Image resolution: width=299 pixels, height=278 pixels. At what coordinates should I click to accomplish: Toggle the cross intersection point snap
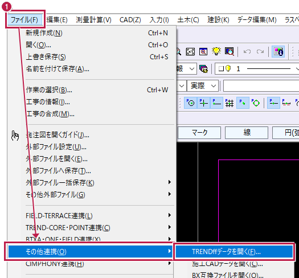click(x=203, y=103)
